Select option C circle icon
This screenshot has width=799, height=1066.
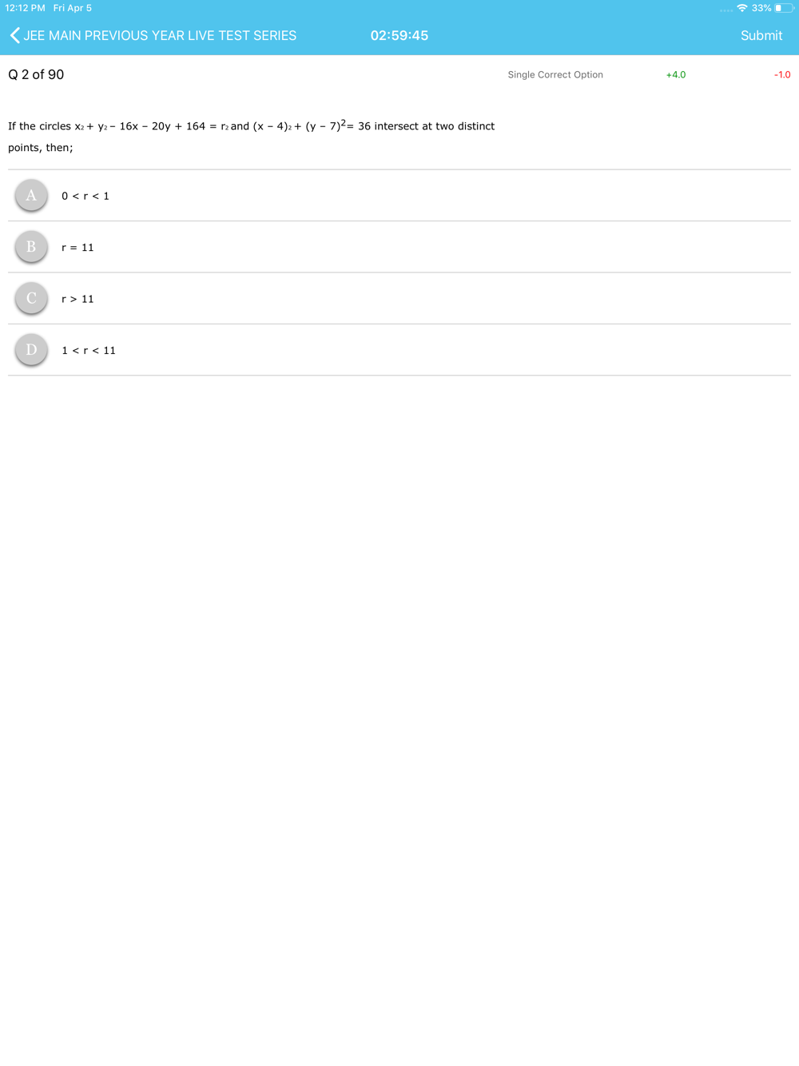pyautogui.click(x=31, y=298)
